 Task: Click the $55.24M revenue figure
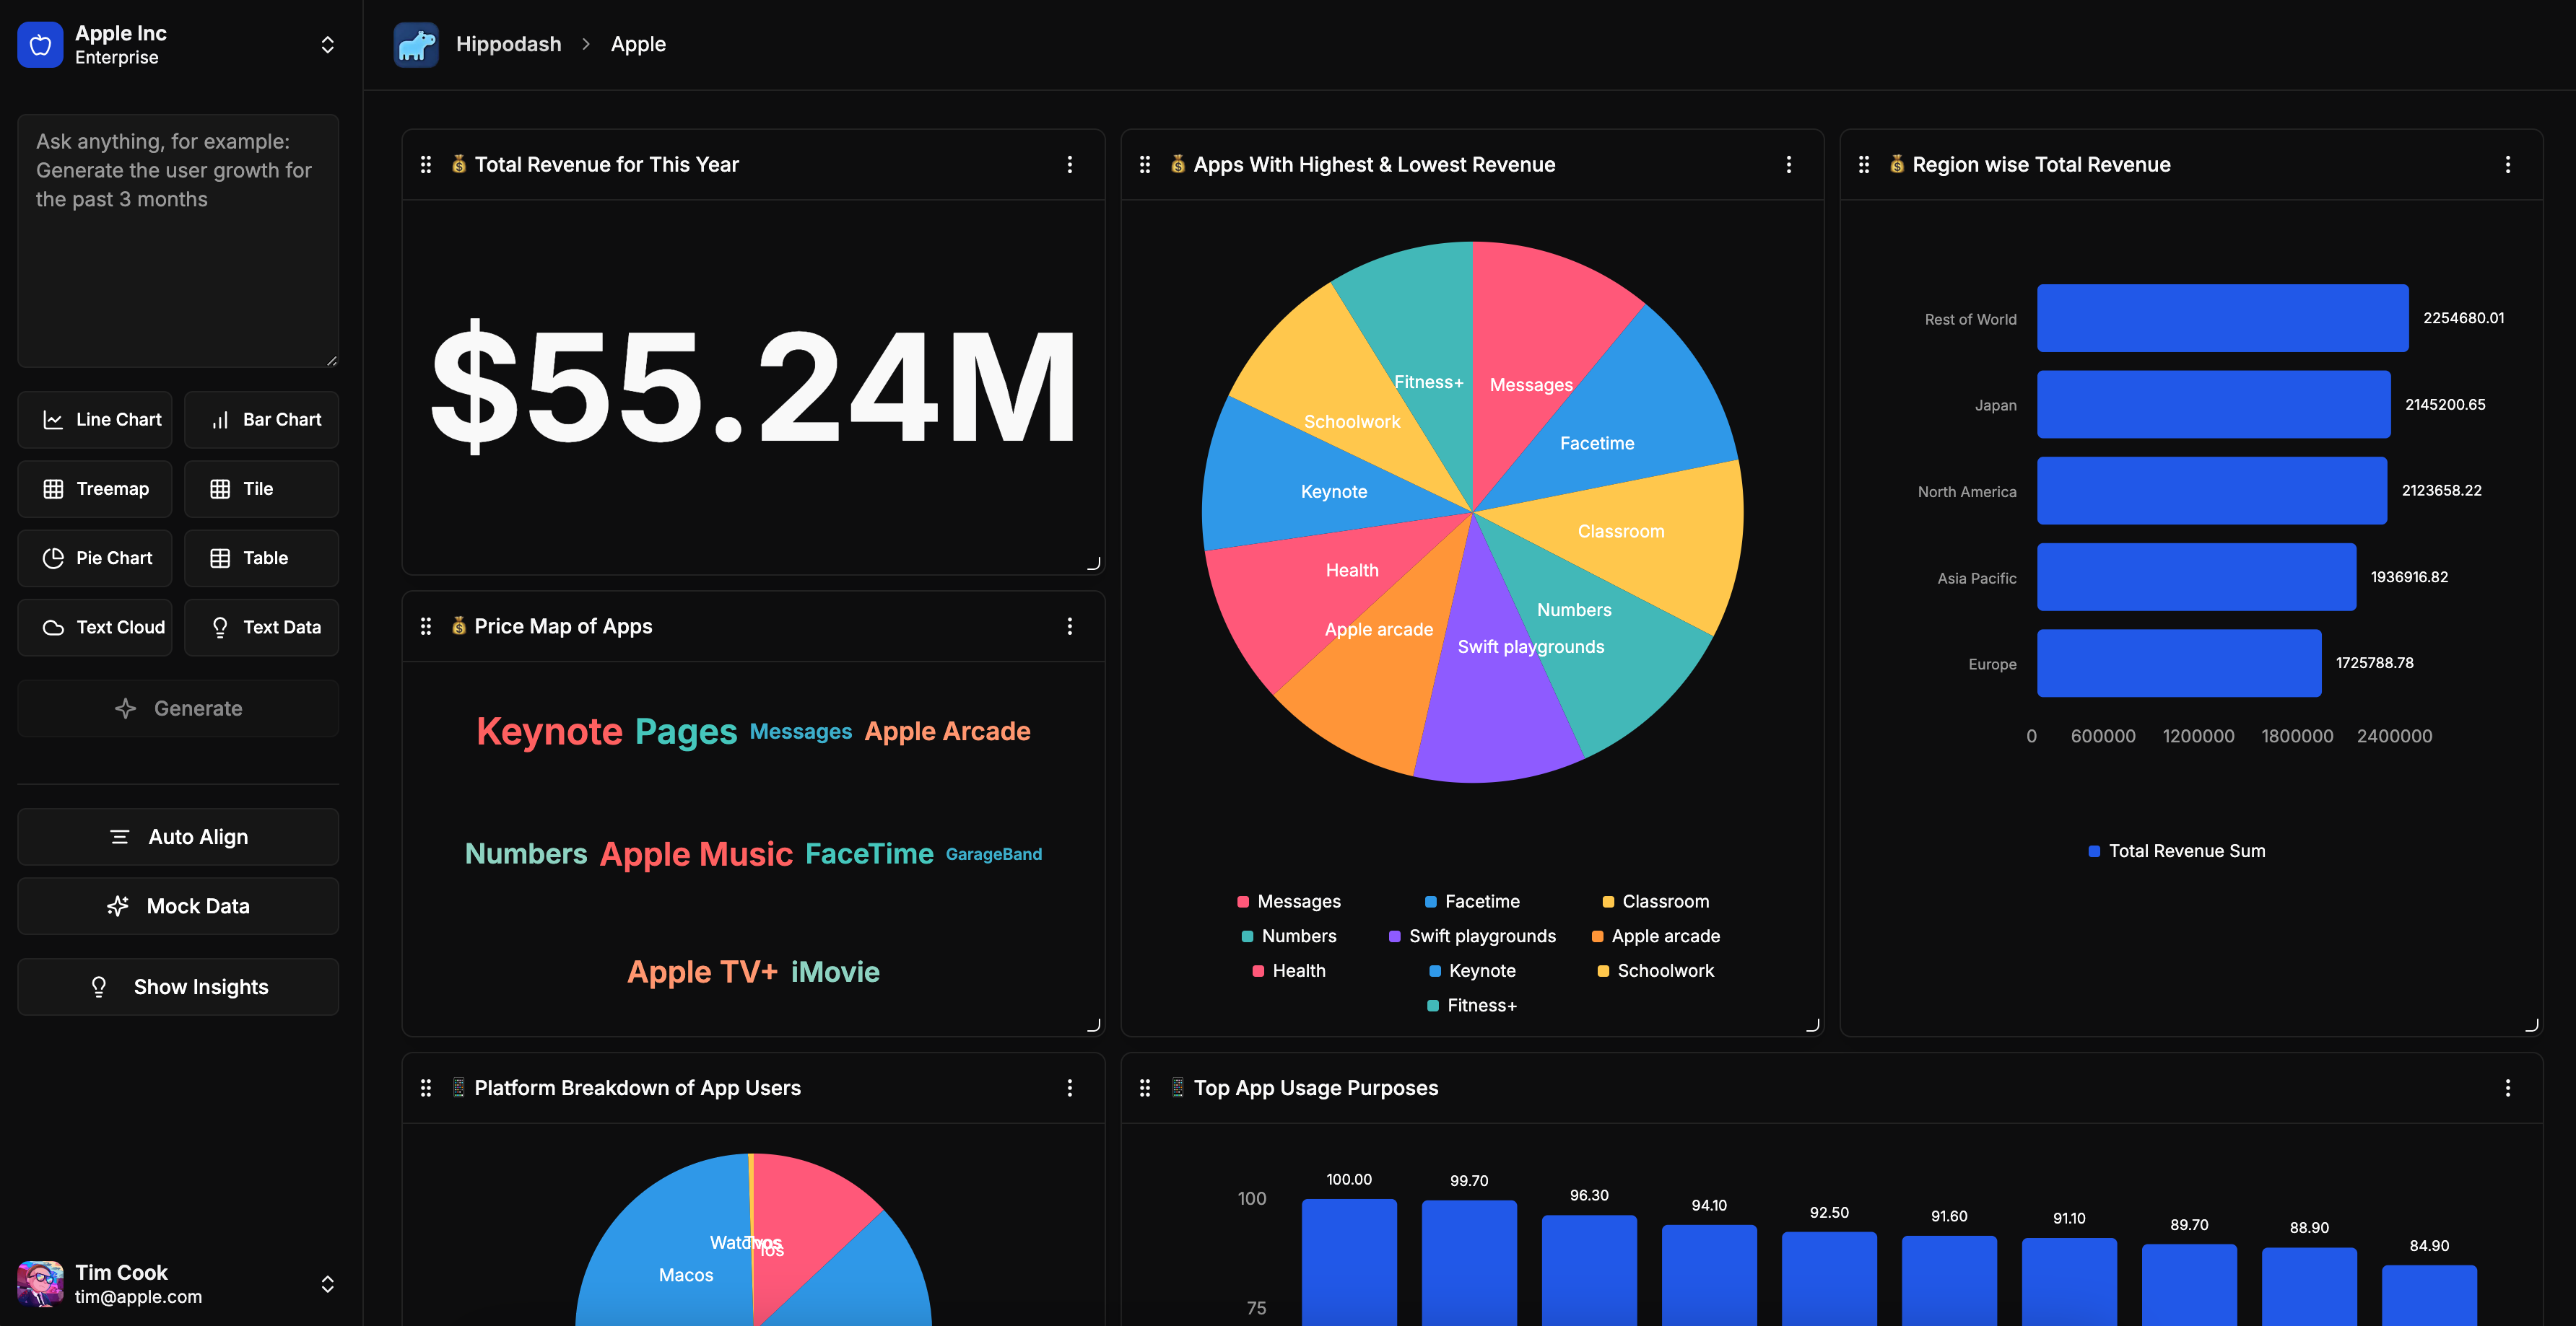point(753,386)
